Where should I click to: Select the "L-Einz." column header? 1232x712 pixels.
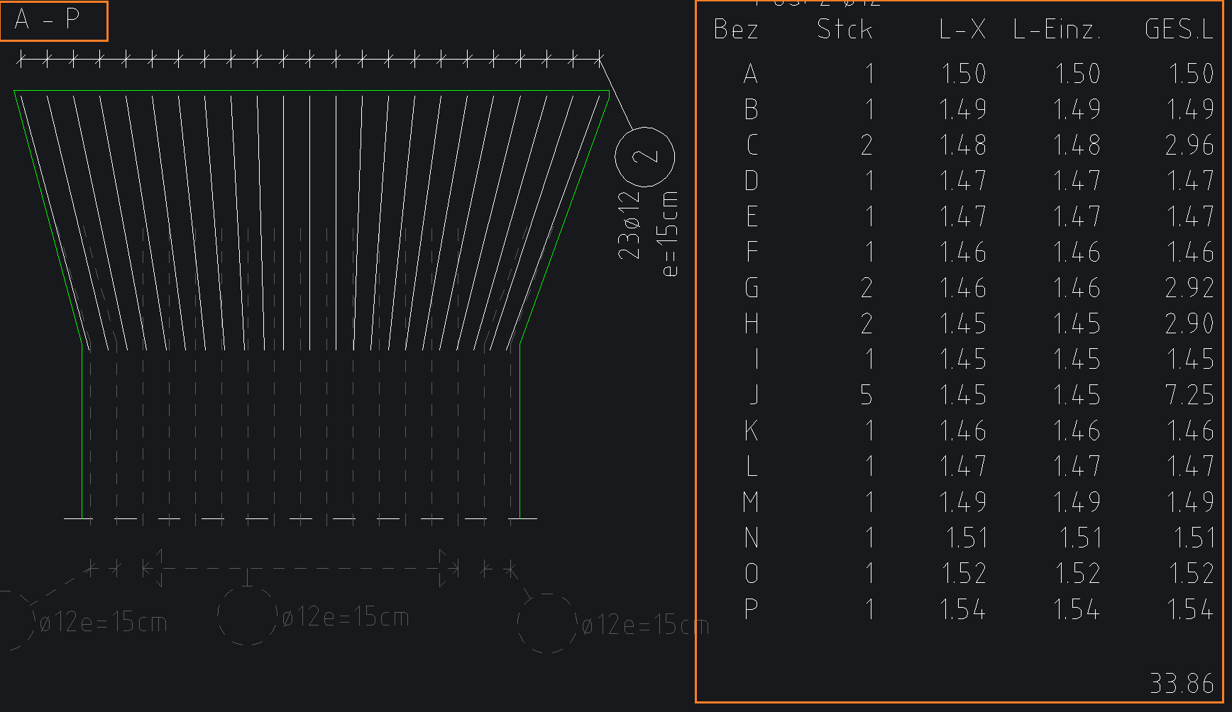coord(1057,30)
